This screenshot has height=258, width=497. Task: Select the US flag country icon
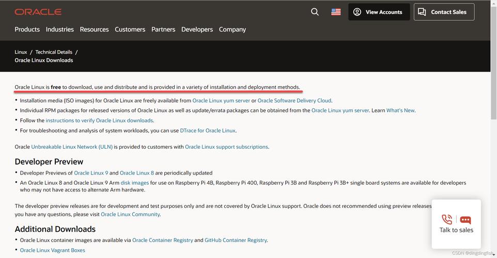pyautogui.click(x=336, y=12)
